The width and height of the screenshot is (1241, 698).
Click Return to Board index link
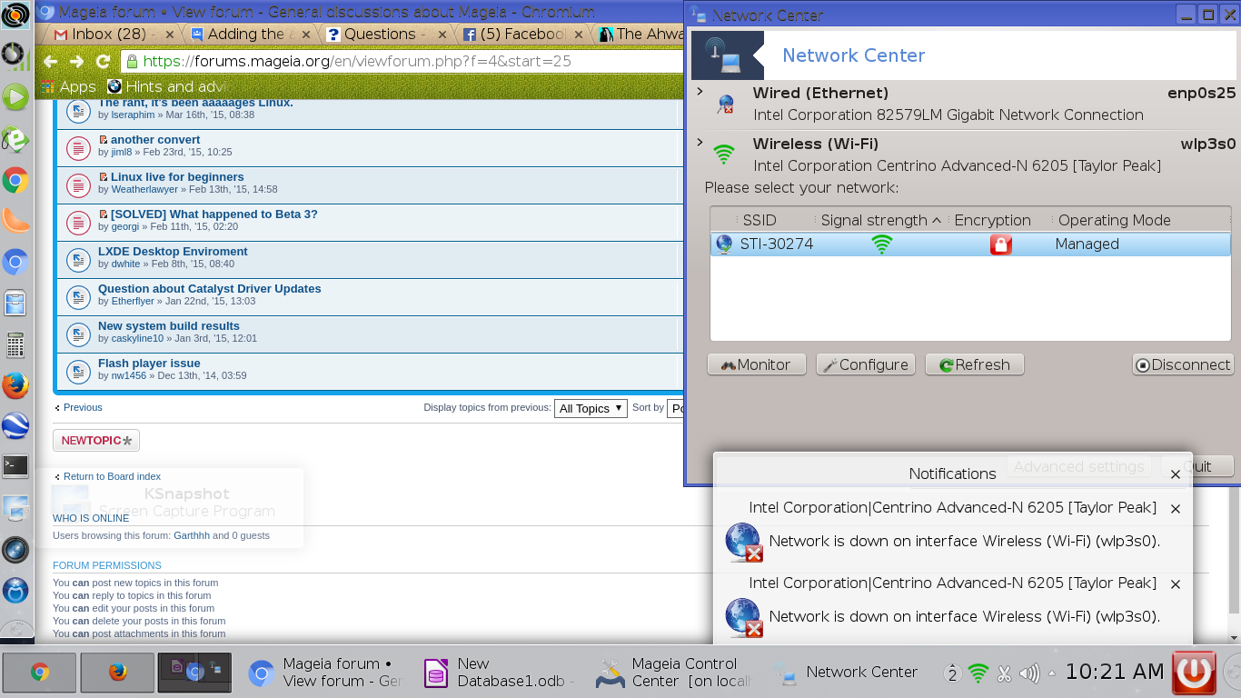tap(112, 476)
